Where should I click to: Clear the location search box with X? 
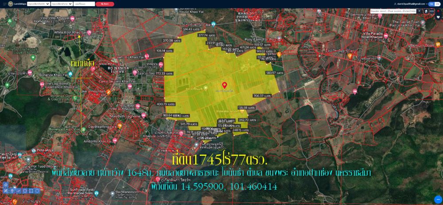click(420, 11)
